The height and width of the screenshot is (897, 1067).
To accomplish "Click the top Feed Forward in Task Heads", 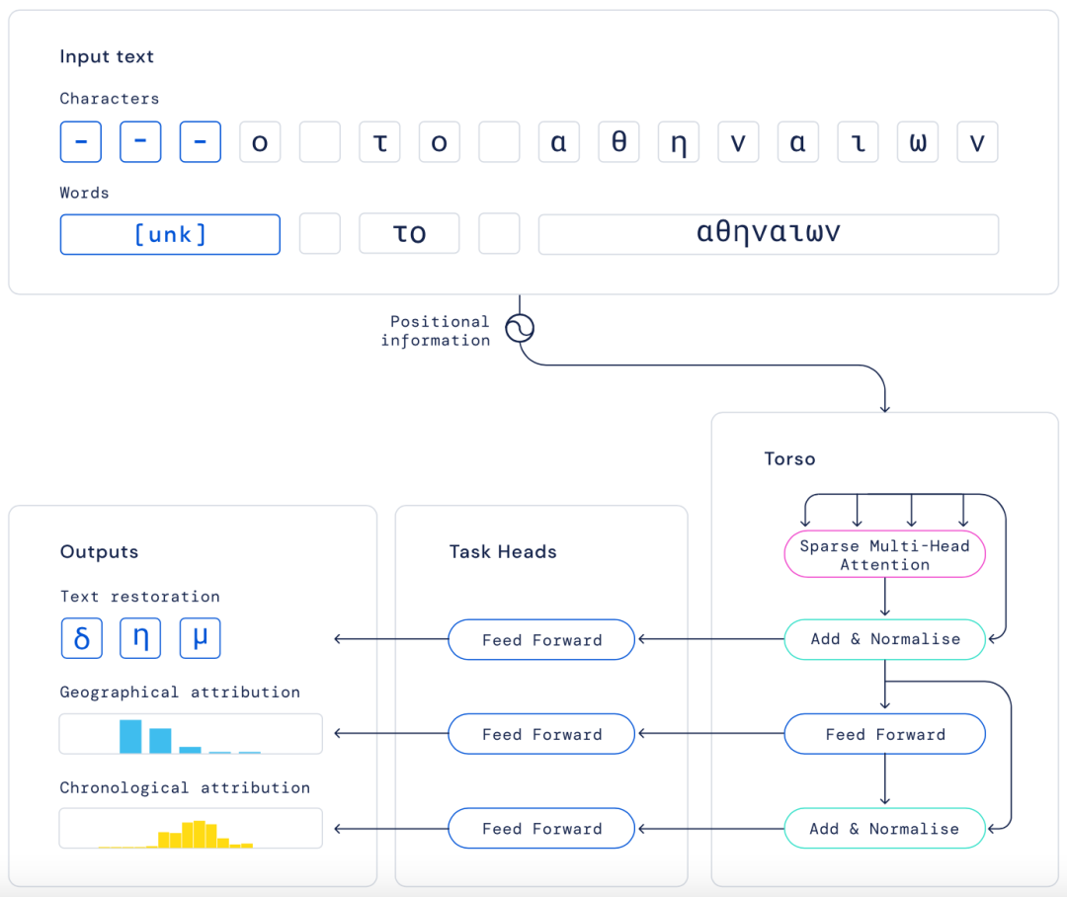I will [541, 639].
